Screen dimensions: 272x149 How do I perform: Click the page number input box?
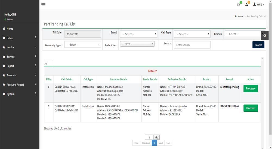149,137
